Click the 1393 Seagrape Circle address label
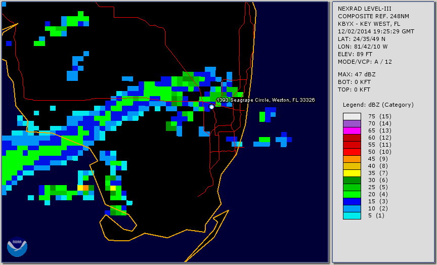 click(x=266, y=100)
